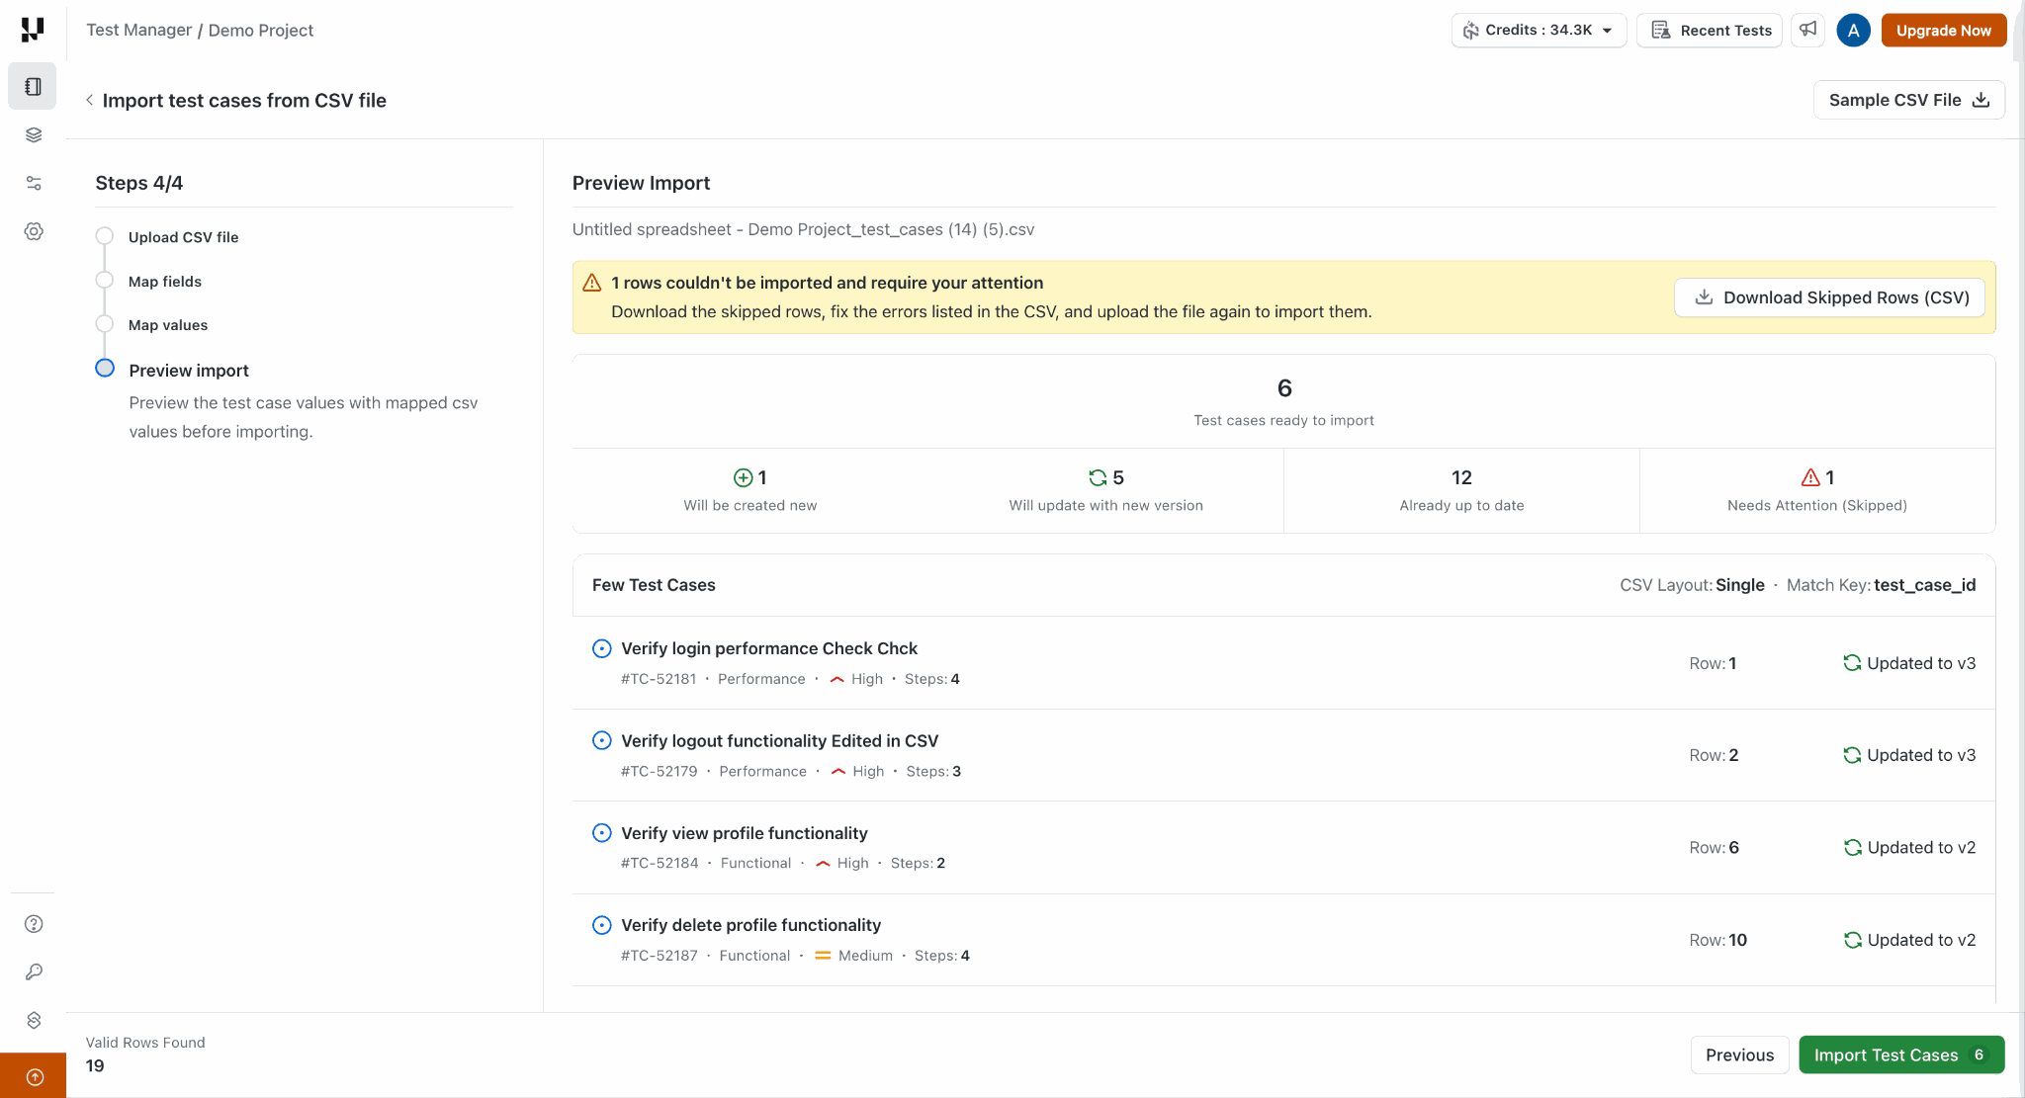This screenshot has height=1098, width=2025.
Task: Click the update icon on Row 10 Updated to v2
Action: [x=1852, y=940]
